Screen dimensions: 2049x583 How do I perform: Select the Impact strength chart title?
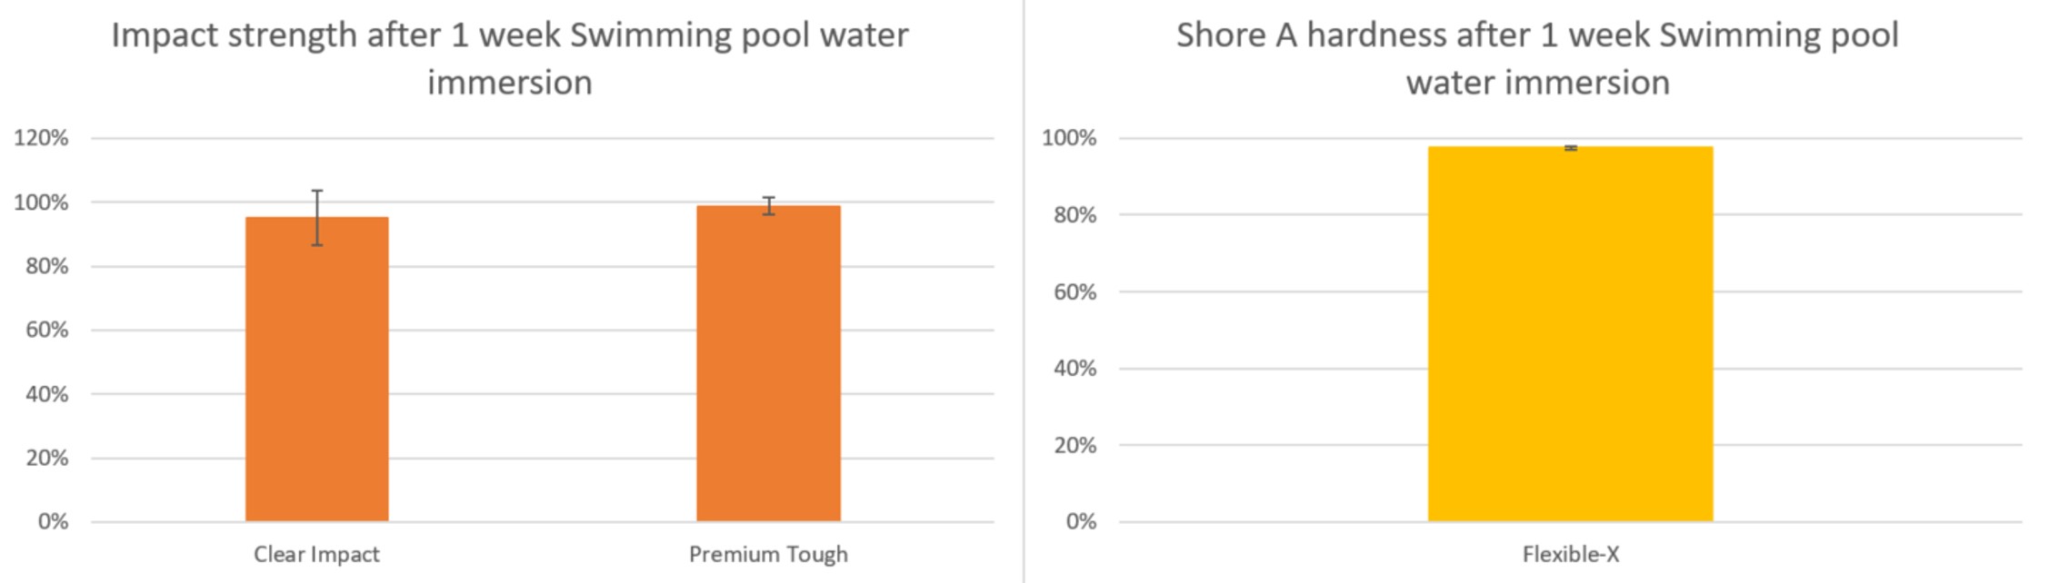click(509, 58)
